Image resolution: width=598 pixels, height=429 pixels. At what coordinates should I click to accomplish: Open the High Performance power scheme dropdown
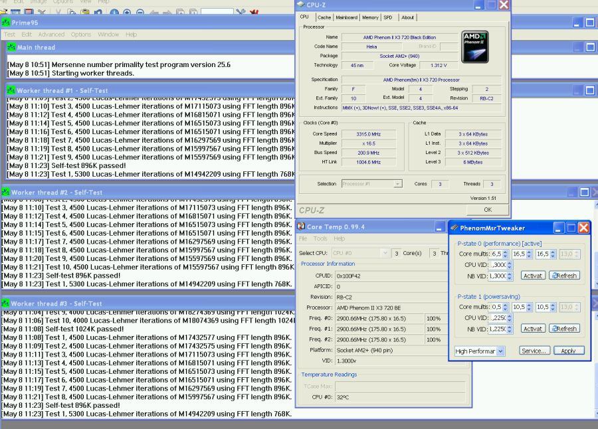[x=501, y=351]
